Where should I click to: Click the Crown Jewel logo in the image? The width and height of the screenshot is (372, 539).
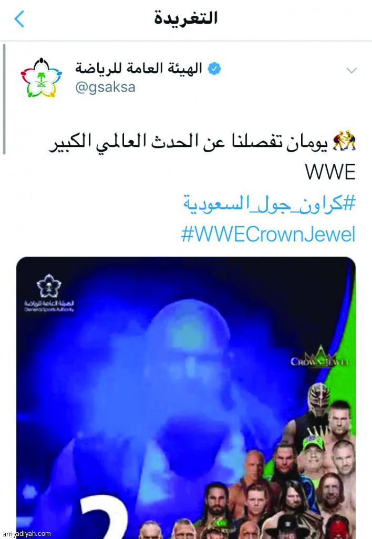pos(319,357)
